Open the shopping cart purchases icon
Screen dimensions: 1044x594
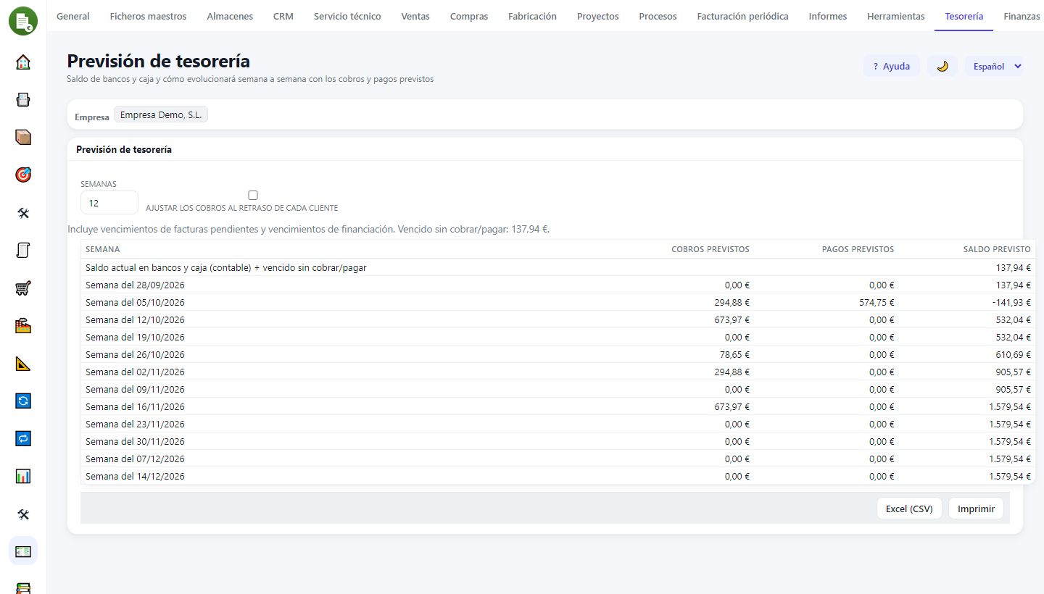coord(23,288)
